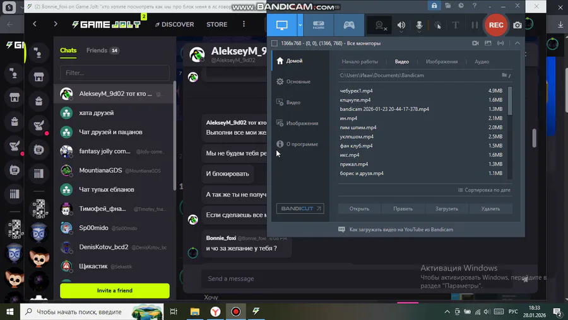Open Bandicam help question mark
Viewport: 568px width, 320px height.
coord(474,6)
